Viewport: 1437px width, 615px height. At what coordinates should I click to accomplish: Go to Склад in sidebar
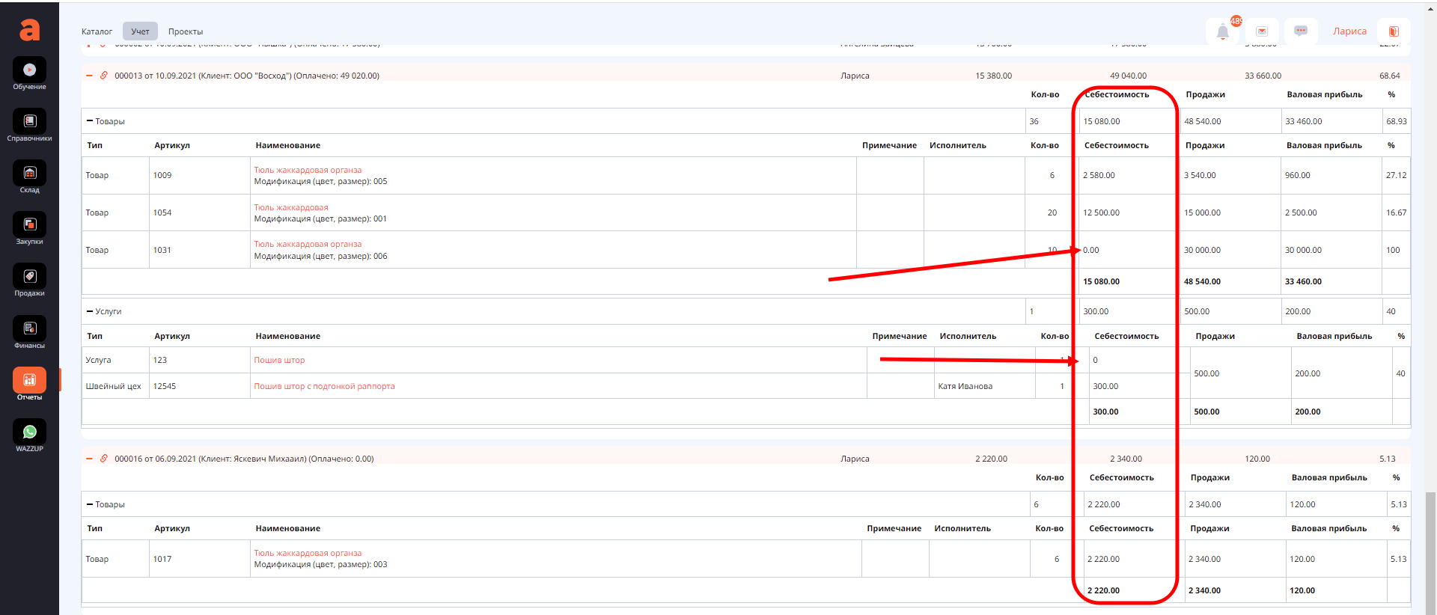click(29, 174)
